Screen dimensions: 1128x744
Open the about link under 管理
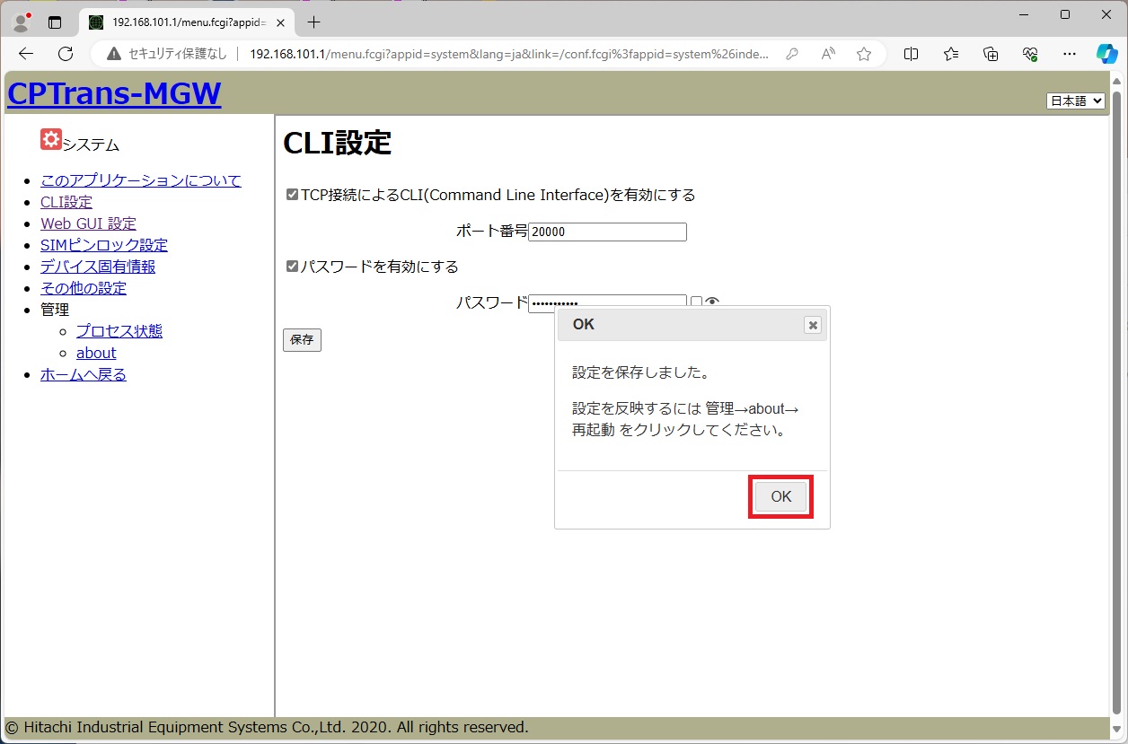pyautogui.click(x=96, y=353)
